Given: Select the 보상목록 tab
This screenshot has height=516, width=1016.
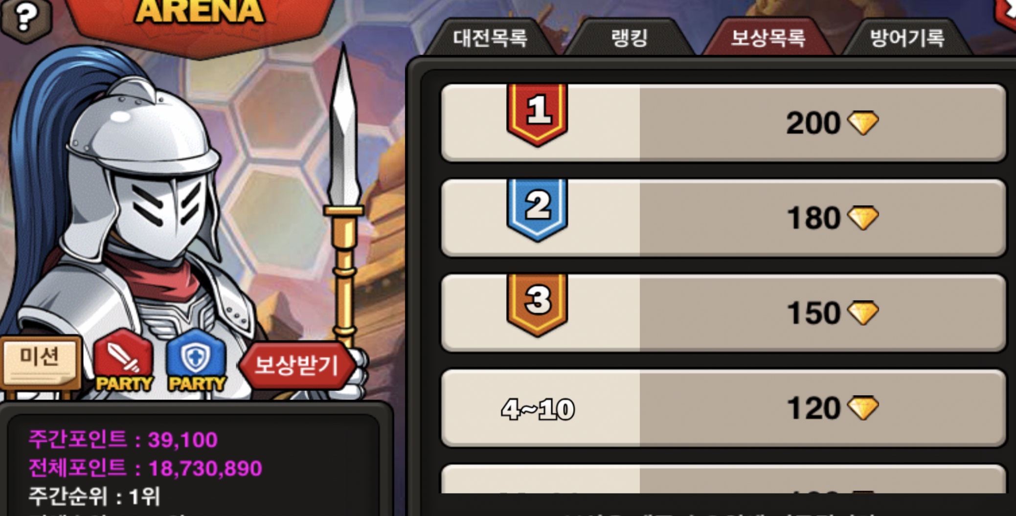Looking at the screenshot, I should (x=768, y=38).
